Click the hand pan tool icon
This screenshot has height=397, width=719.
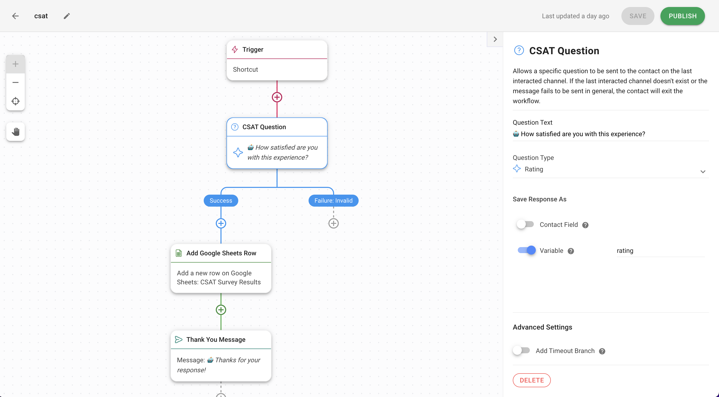[15, 131]
